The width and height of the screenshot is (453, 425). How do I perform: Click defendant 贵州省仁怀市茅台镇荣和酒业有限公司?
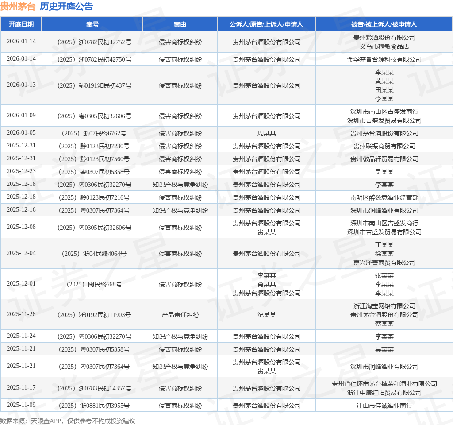tap(384, 384)
